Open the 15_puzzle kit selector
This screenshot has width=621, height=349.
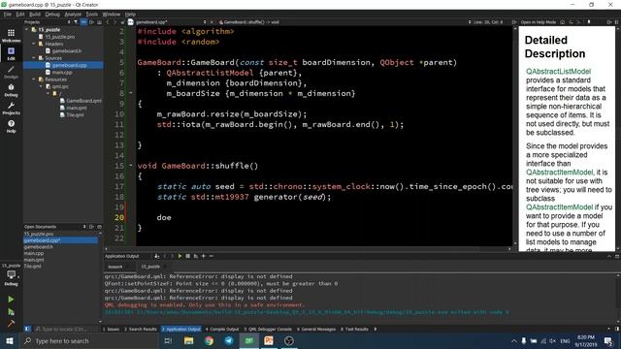click(11, 273)
